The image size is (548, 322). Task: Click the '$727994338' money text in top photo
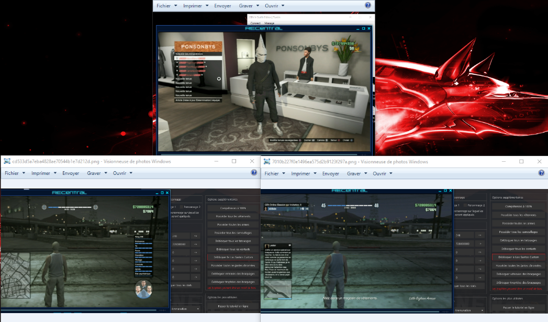(343, 43)
